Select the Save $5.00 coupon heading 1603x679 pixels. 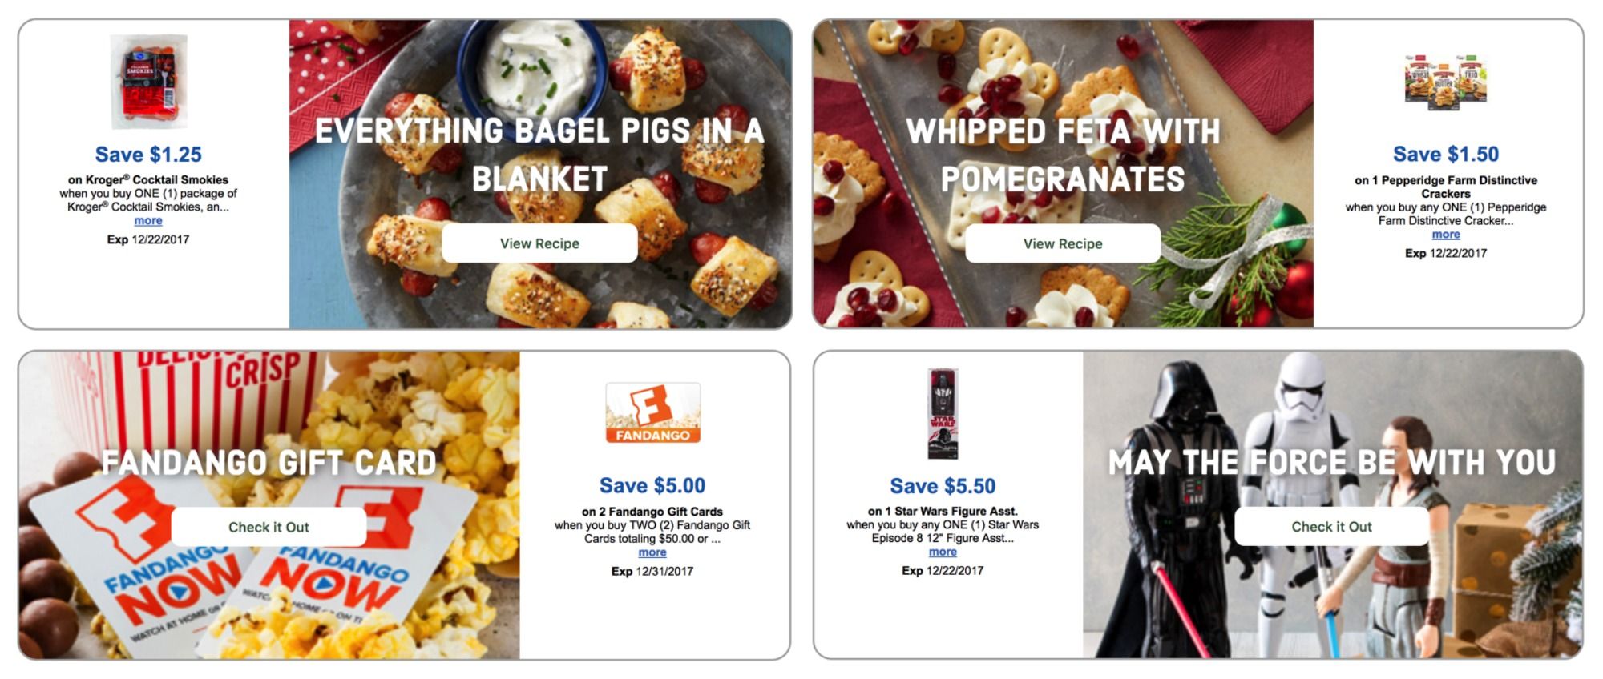point(652,485)
